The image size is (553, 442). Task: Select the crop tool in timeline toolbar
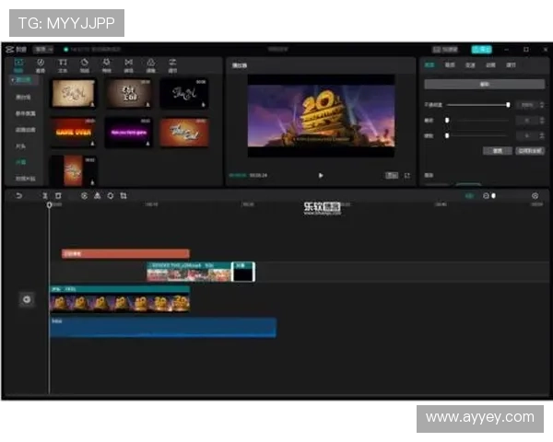coord(124,195)
